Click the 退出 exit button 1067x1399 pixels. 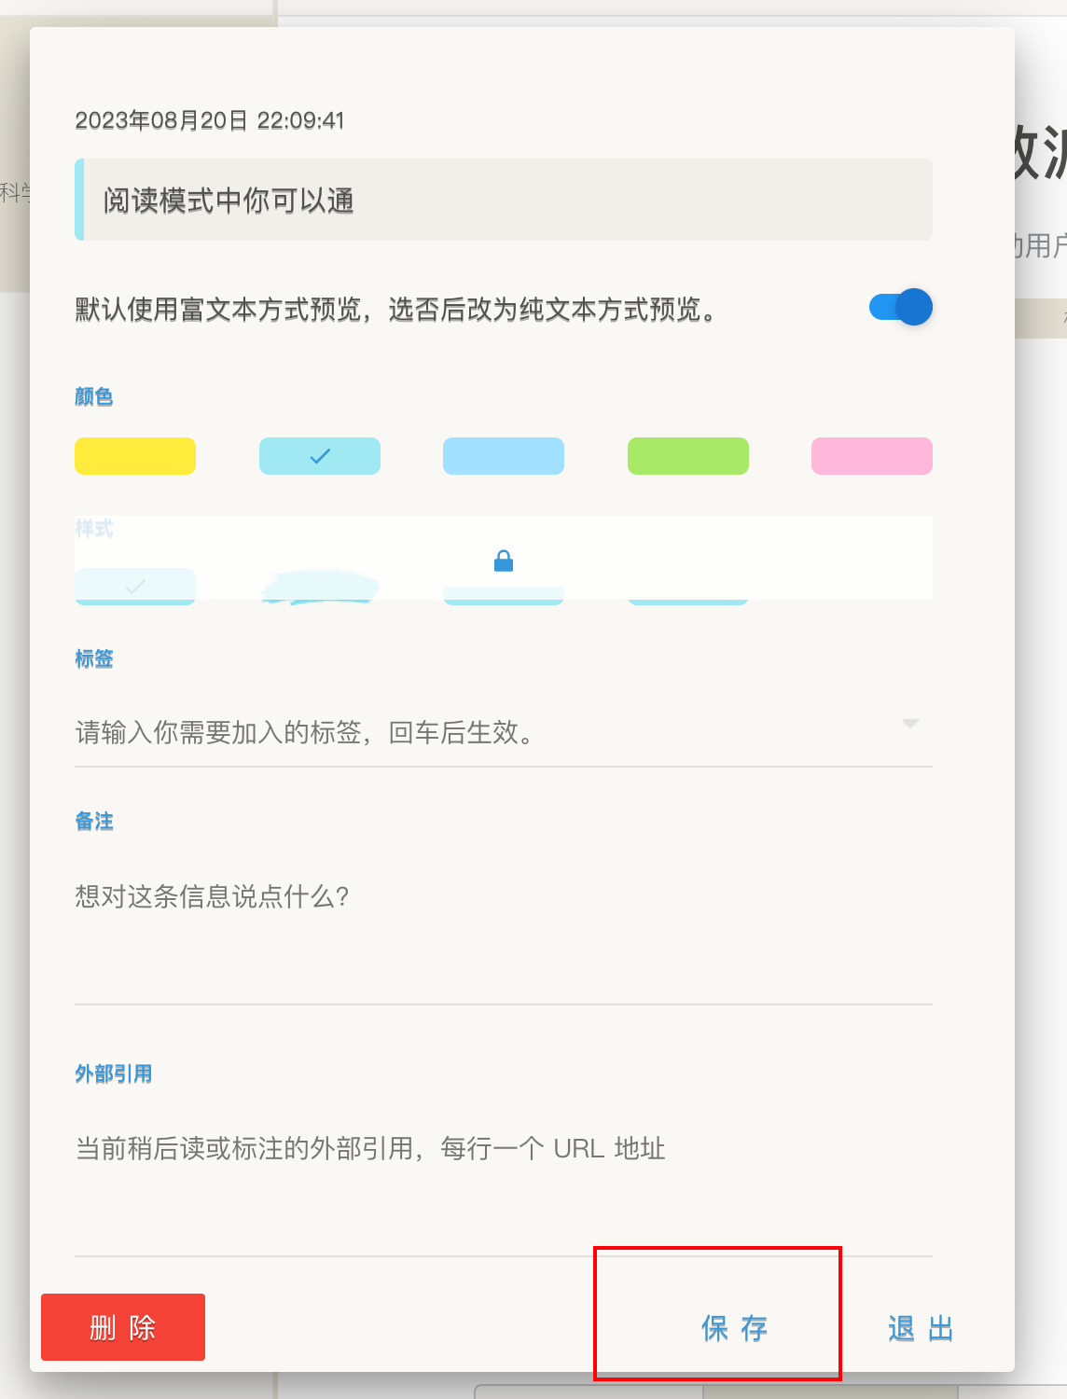pyautogui.click(x=919, y=1328)
